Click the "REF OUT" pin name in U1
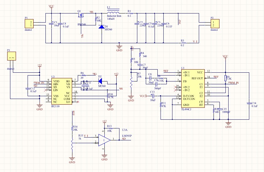 (197, 78)
